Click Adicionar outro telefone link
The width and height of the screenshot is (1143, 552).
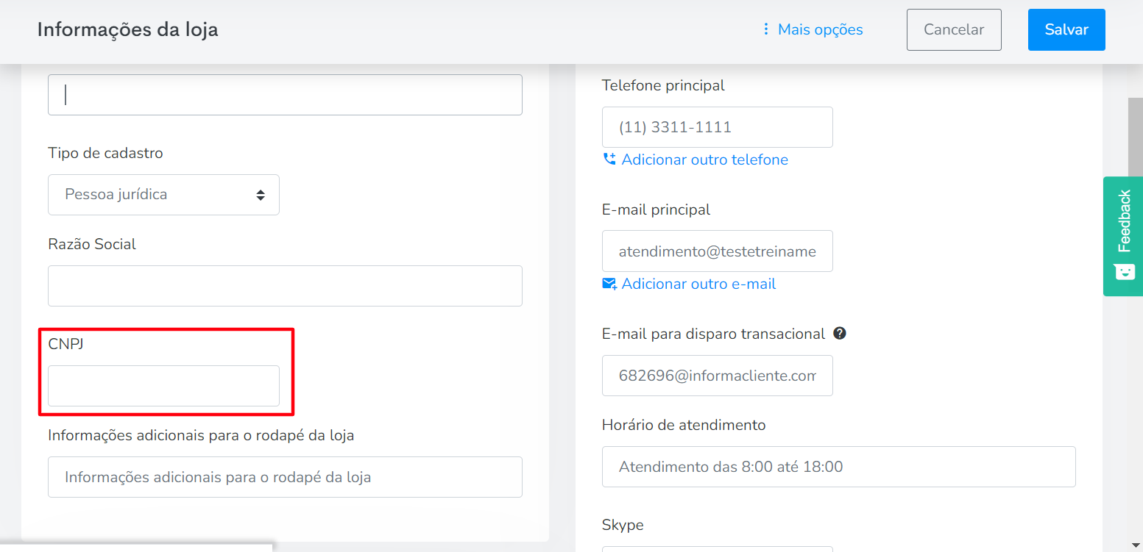pos(705,159)
